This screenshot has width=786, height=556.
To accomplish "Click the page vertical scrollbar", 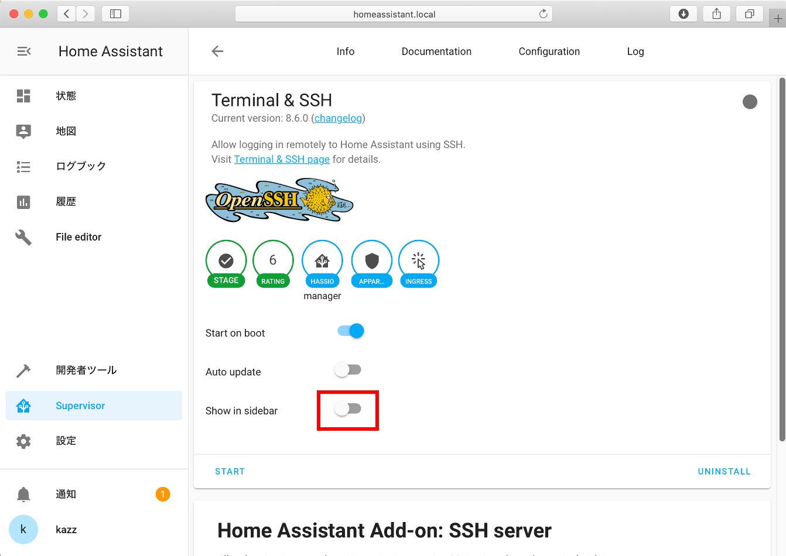I will [782, 259].
